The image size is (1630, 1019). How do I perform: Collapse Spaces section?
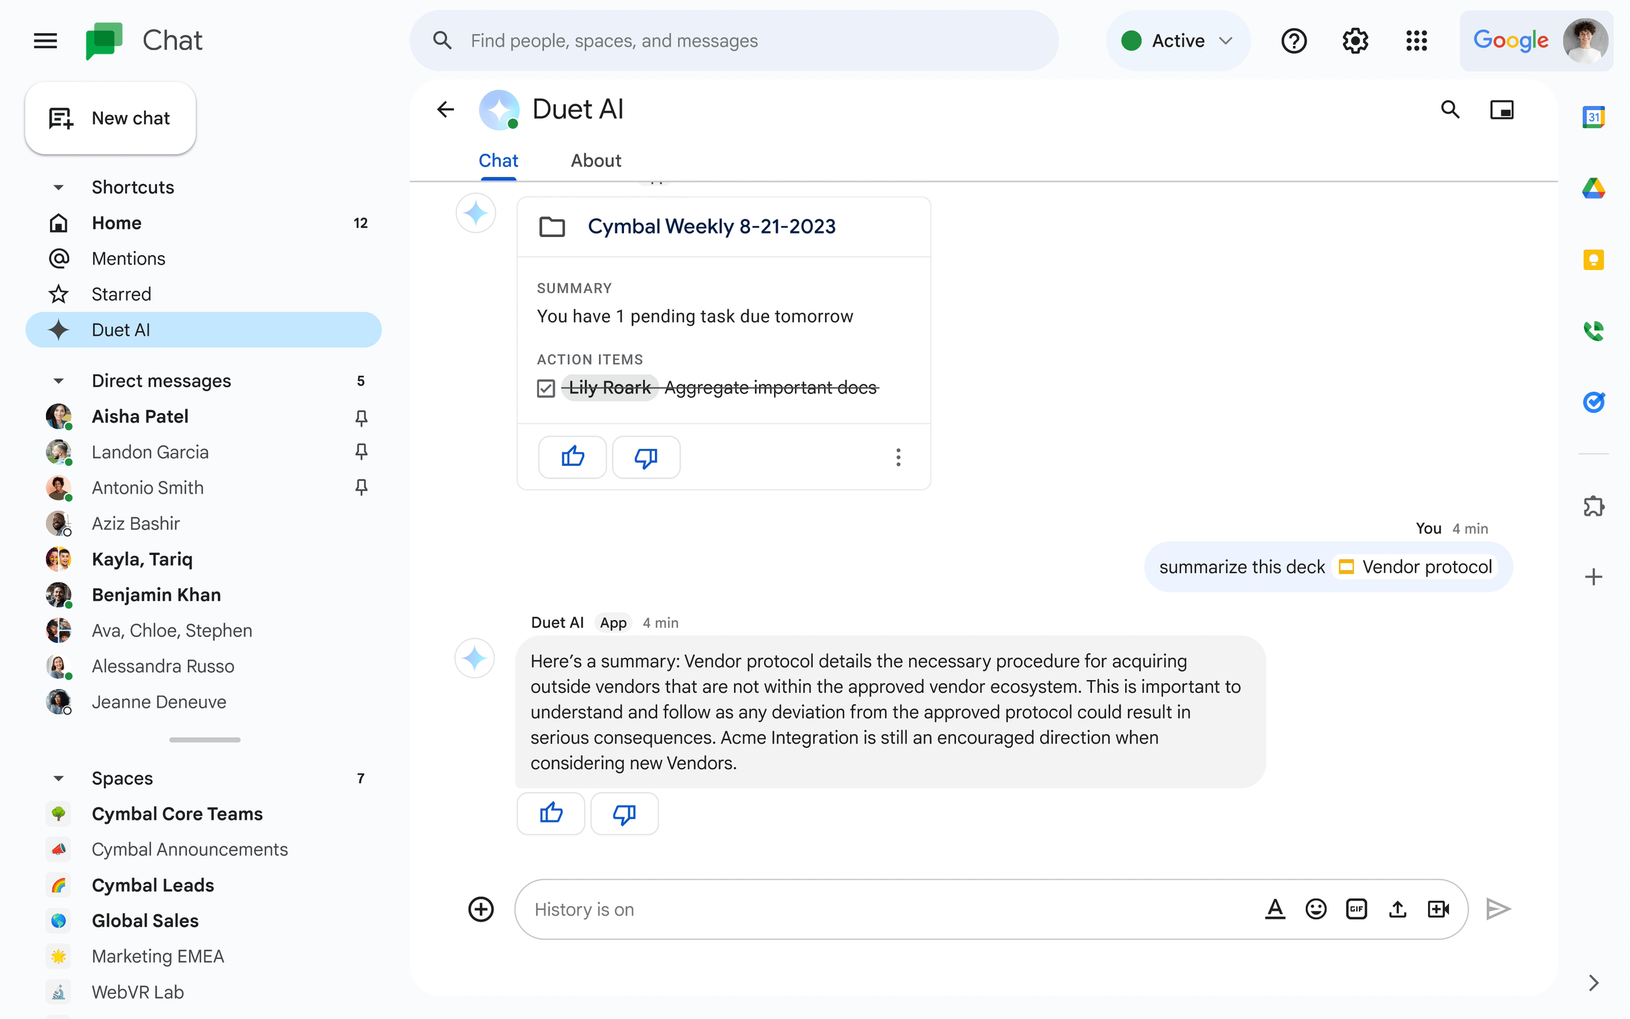tap(60, 777)
